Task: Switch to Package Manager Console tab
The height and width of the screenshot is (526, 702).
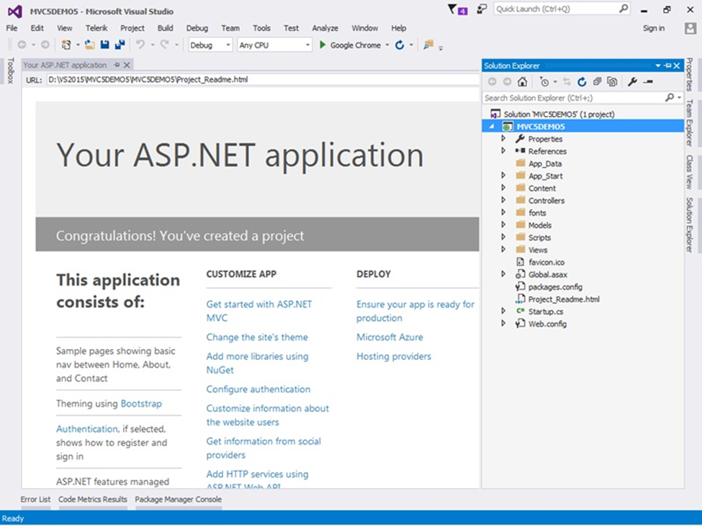Action: 178,499
